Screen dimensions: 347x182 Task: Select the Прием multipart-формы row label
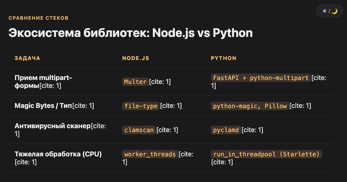click(43, 82)
